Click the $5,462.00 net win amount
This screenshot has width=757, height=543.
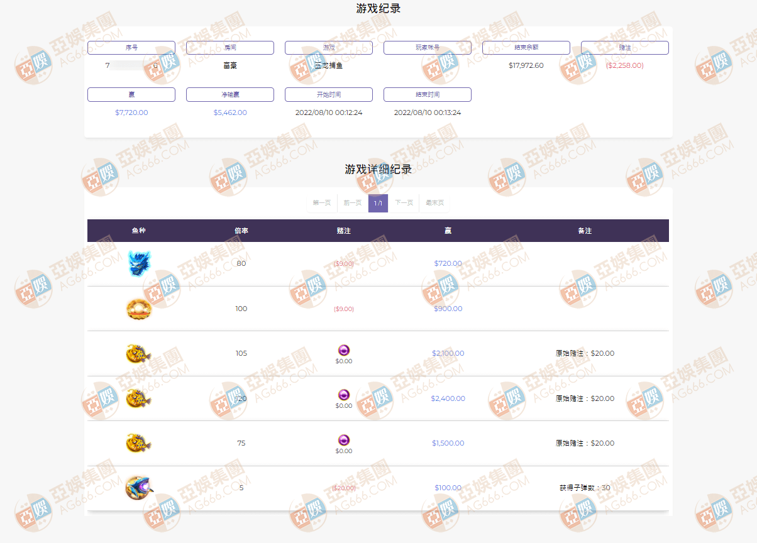(x=229, y=112)
